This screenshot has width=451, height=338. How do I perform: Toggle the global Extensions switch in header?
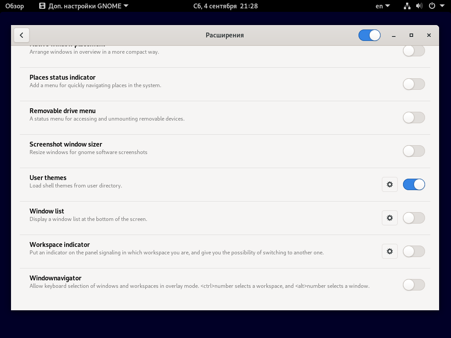[x=370, y=35]
